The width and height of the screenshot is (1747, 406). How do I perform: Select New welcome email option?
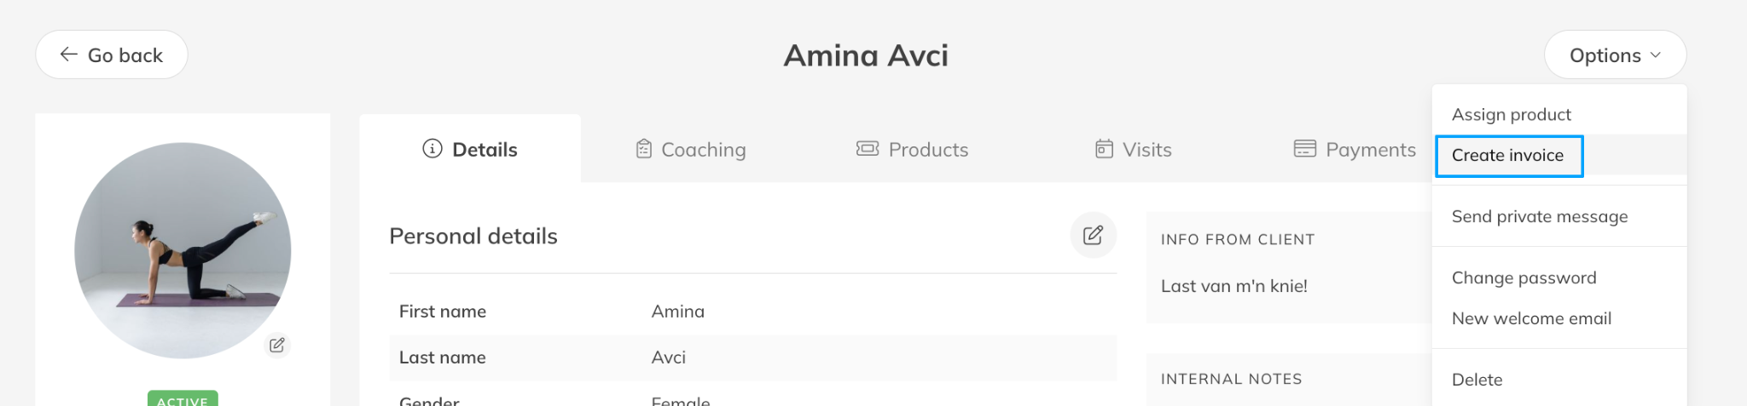[1531, 318]
